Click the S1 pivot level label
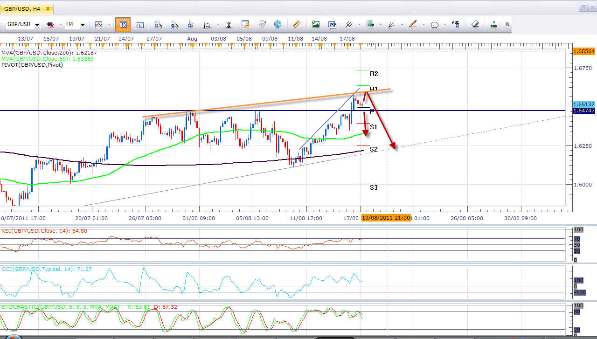This screenshot has width=597, height=339. point(374,127)
